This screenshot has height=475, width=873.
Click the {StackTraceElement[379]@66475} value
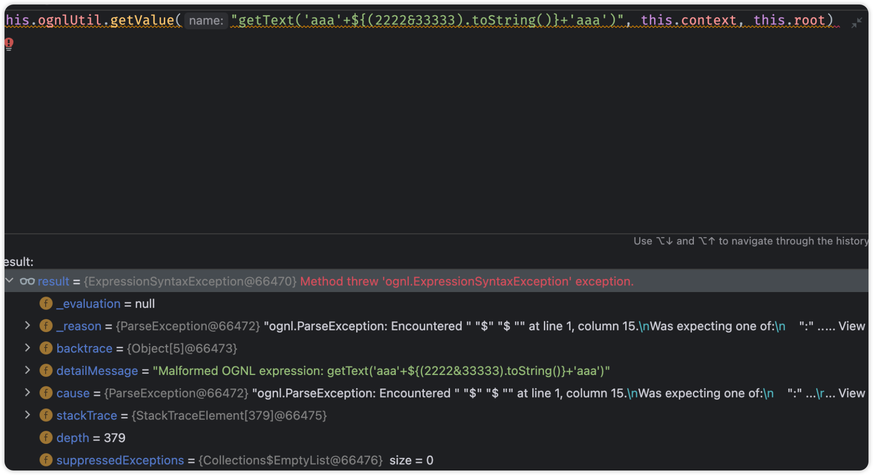(x=229, y=416)
